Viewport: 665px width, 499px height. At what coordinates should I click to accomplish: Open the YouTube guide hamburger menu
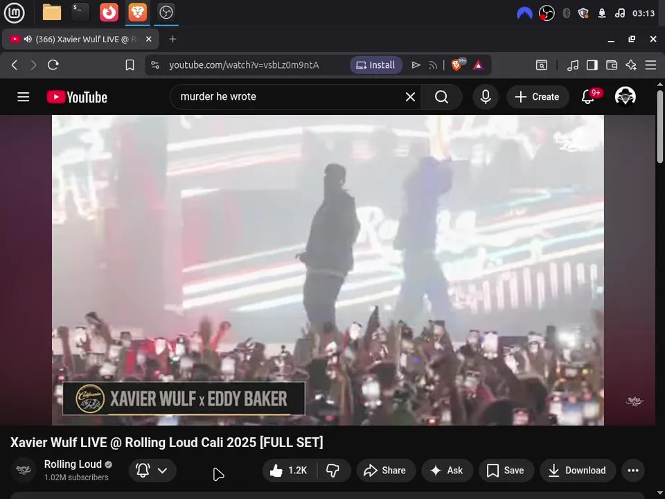pyautogui.click(x=24, y=97)
